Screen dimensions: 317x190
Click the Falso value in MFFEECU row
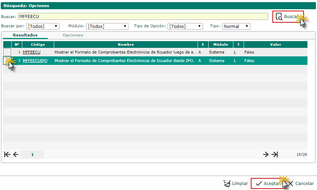point(249,52)
